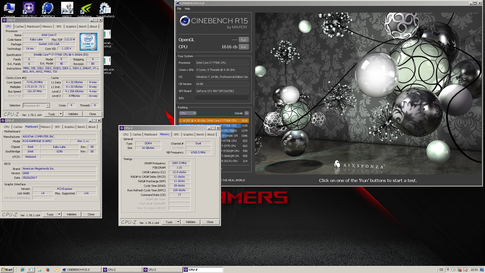Image resolution: width=485 pixels, height=273 pixels.
Task: Select the i7-4770K ranking entry scoring 822
Action: [x=235, y=141]
